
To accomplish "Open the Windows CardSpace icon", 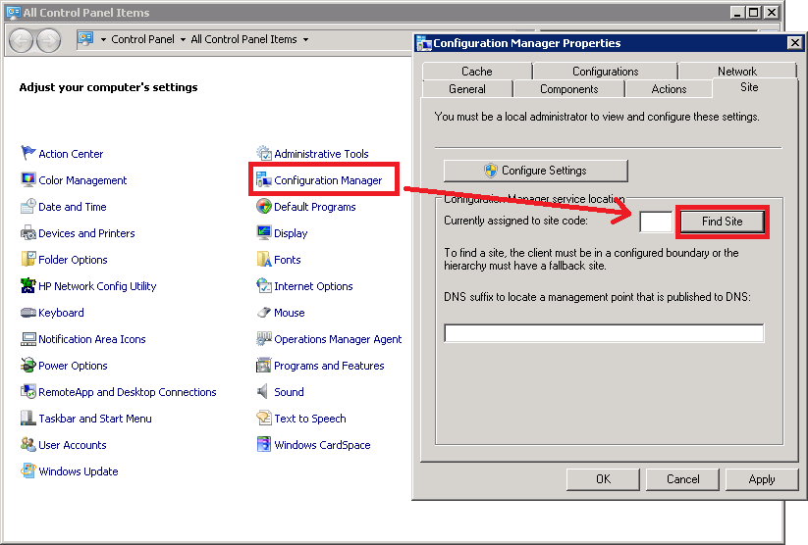I will pos(264,444).
